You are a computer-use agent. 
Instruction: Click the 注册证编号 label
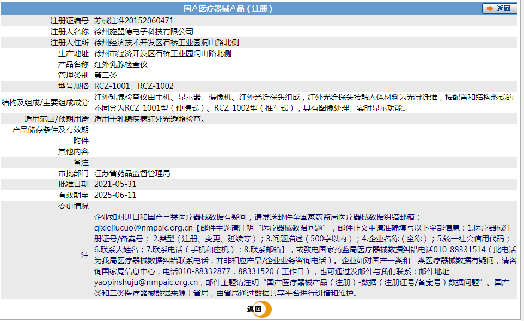70,21
